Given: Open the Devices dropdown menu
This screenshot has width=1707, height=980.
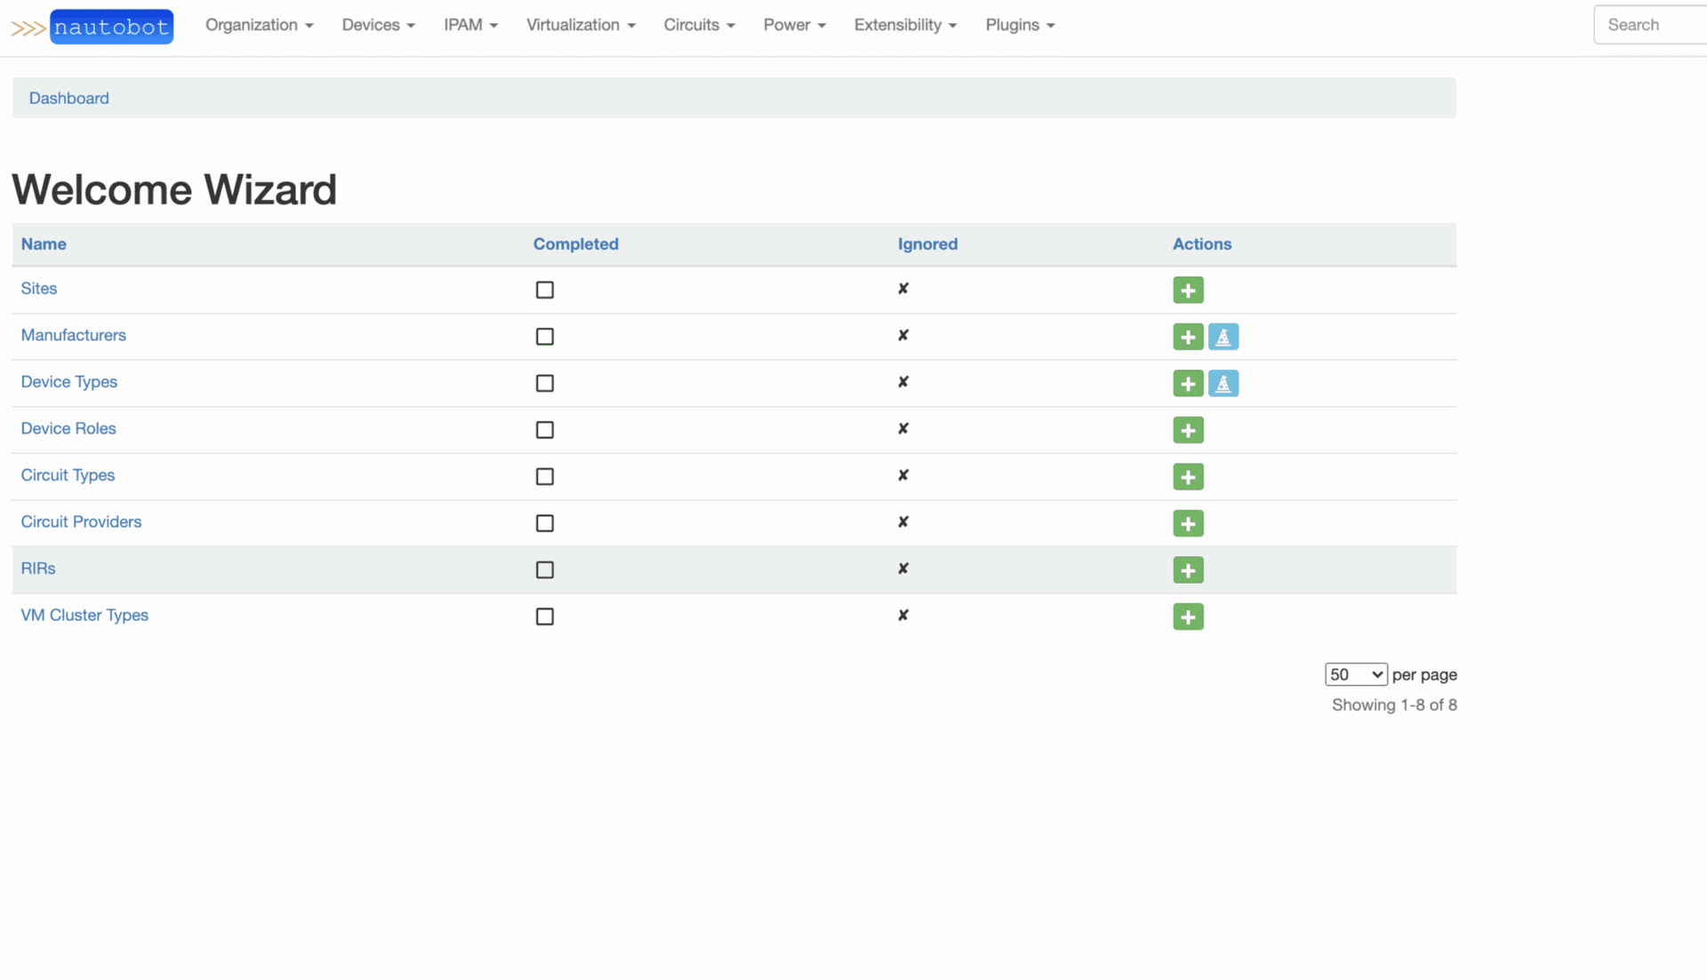Looking at the screenshot, I should (378, 25).
